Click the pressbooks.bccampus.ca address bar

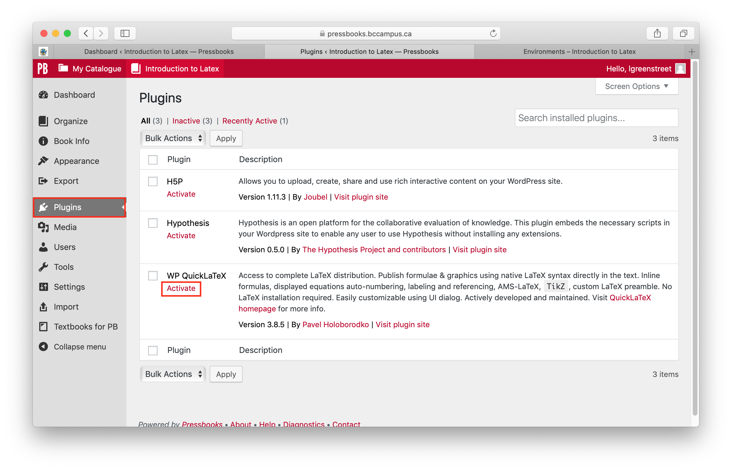tap(366, 33)
